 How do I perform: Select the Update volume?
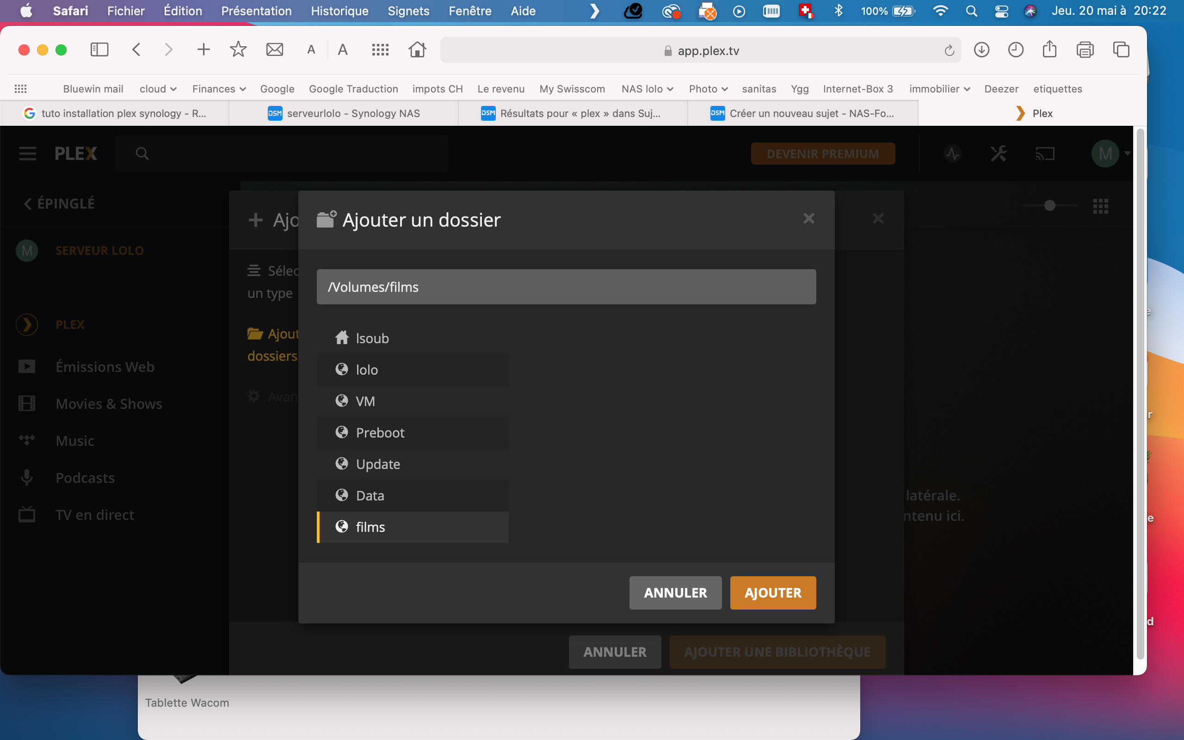coord(413,464)
